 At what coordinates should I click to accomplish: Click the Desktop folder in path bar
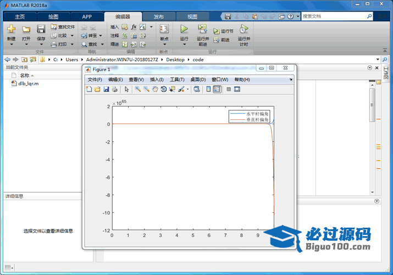pyautogui.click(x=175, y=59)
